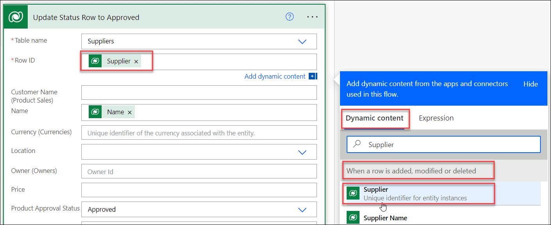Image resolution: width=551 pixels, height=225 pixels.
Task: Click the Dataverse icon beside Supplier Name result
Action: point(353,218)
